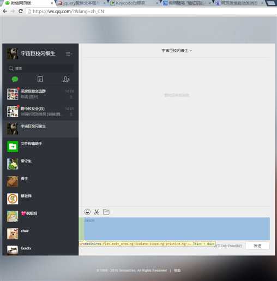Click the help link in footer
The image size is (277, 281).
[x=177, y=271]
